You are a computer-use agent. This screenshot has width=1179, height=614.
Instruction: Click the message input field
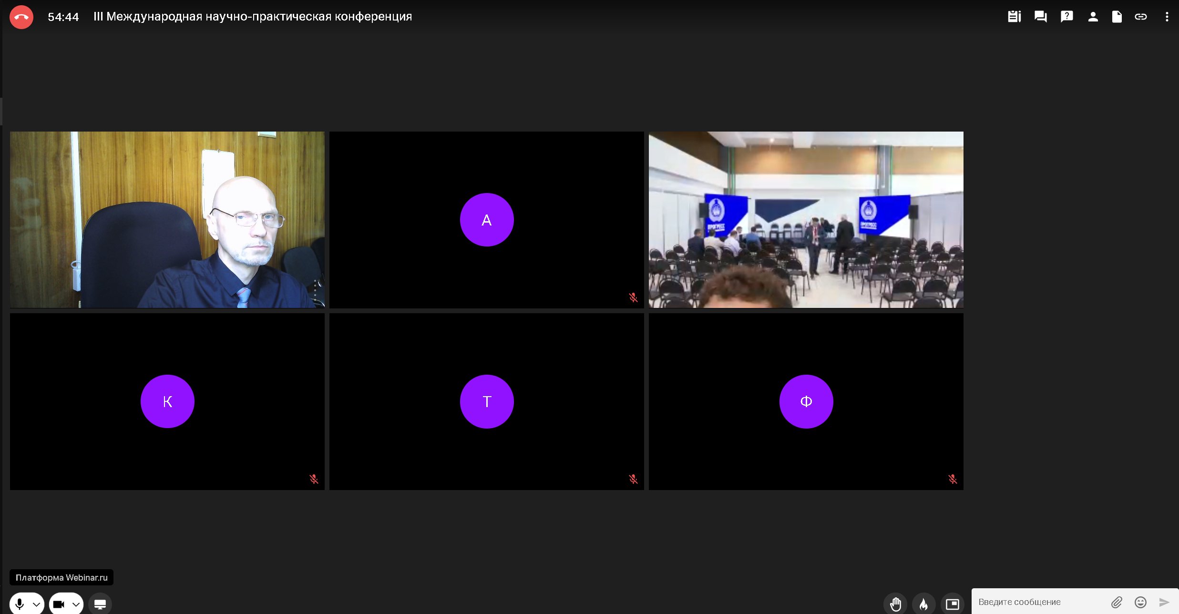tap(1039, 602)
